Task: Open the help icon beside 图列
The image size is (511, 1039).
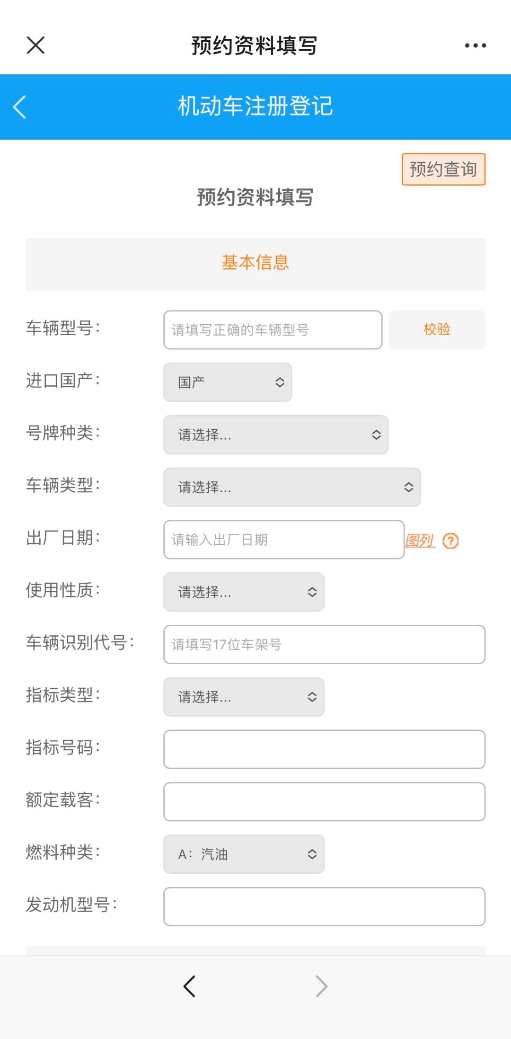Action: (450, 540)
